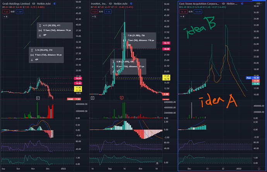The width and height of the screenshot is (267, 172).
Task: Click the East Stone Acquisition Corpora... chart title
Action: pyautogui.click(x=199, y=3)
